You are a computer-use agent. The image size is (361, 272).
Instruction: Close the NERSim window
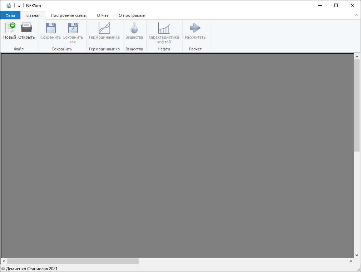[x=352, y=5]
